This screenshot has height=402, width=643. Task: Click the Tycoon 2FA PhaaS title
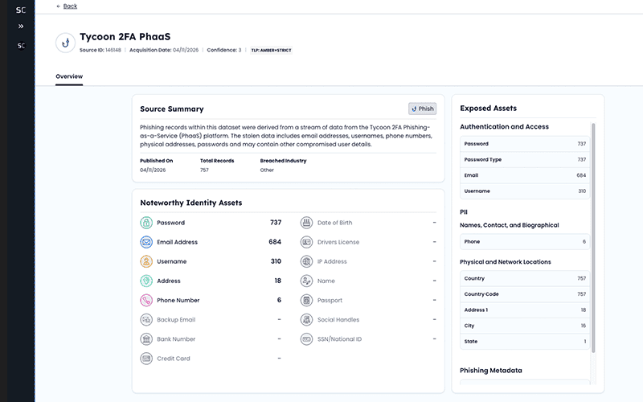coord(125,37)
